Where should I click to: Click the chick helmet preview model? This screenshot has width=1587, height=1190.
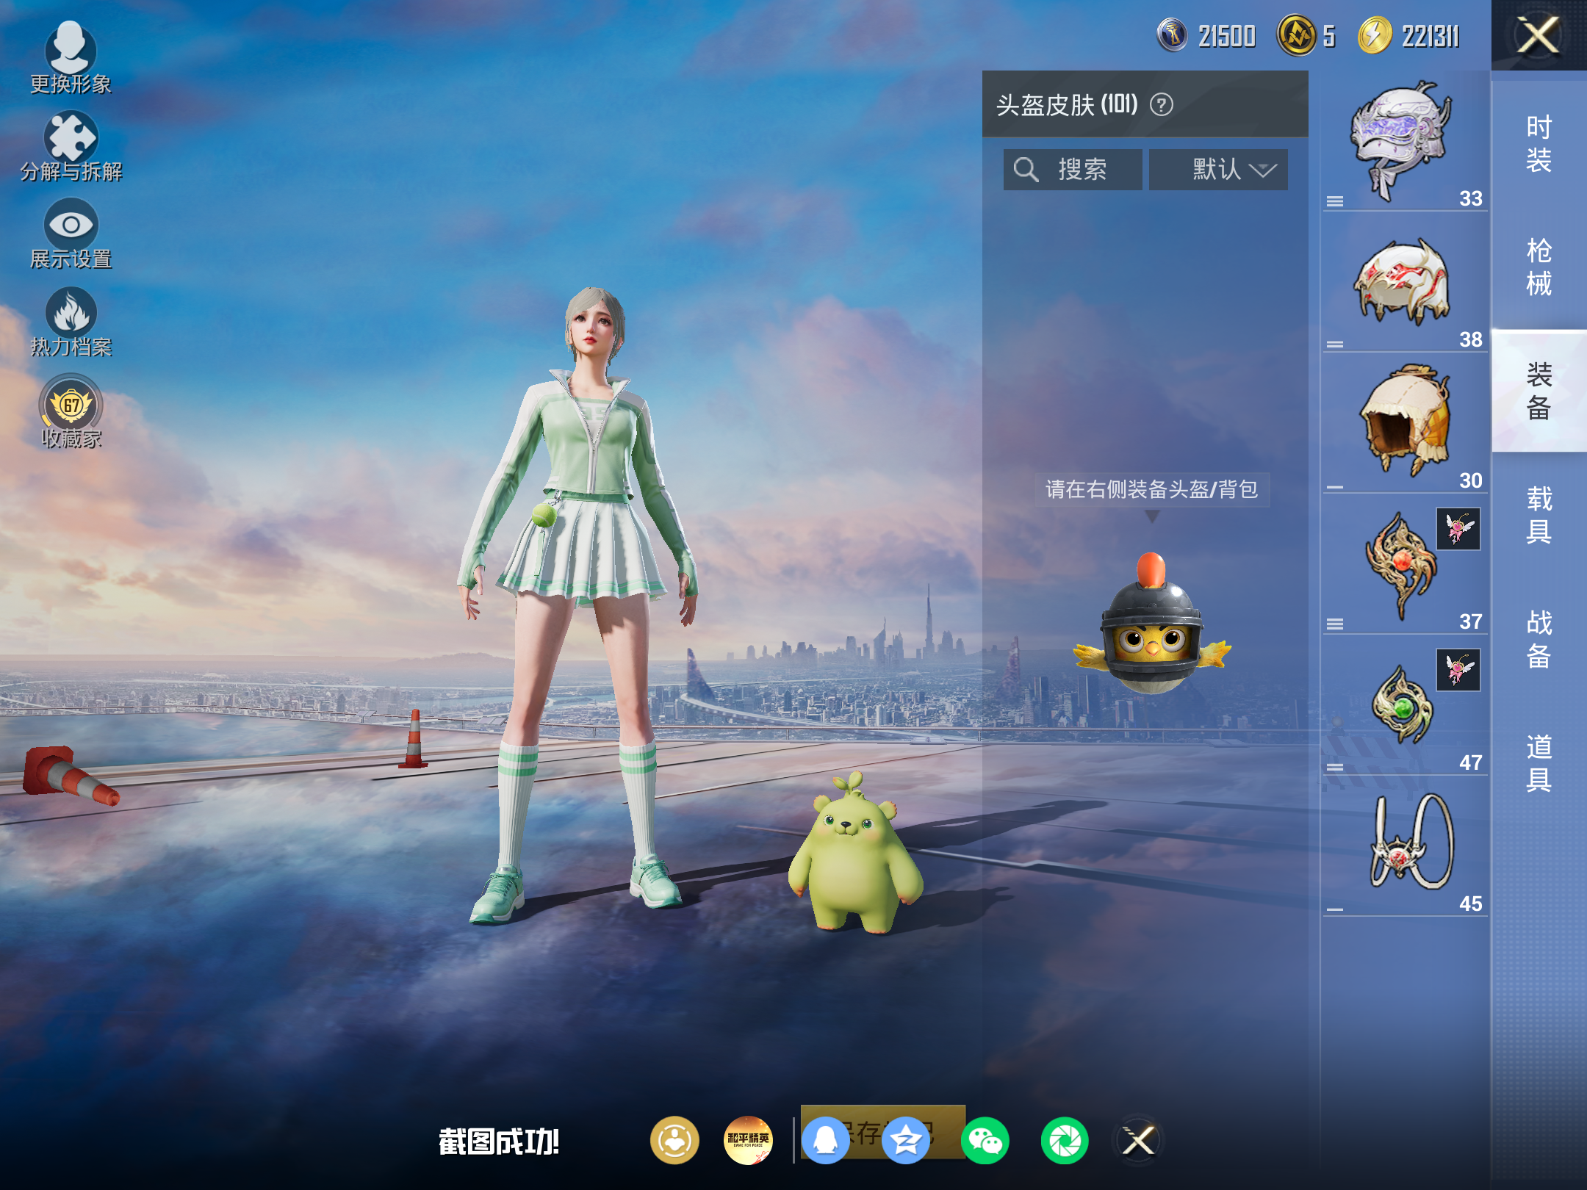tap(1152, 624)
